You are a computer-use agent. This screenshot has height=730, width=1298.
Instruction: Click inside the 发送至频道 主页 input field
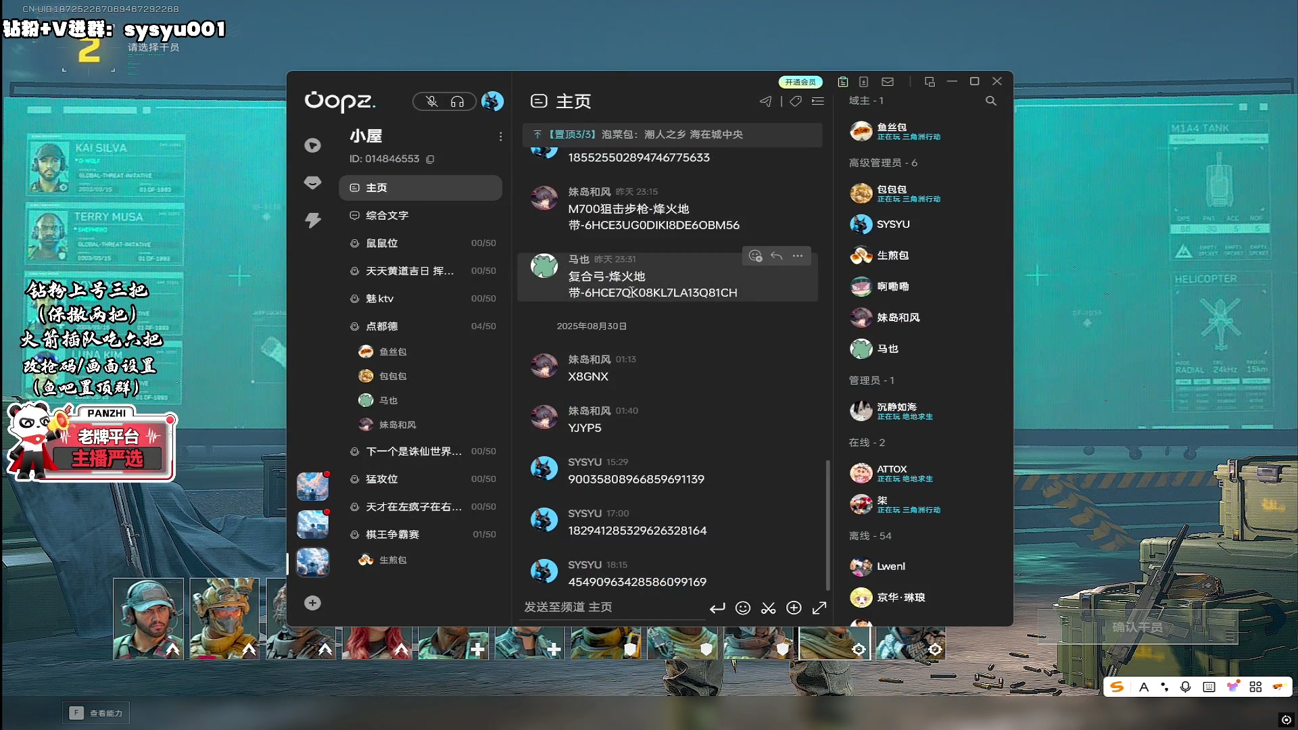pyautogui.click(x=612, y=608)
